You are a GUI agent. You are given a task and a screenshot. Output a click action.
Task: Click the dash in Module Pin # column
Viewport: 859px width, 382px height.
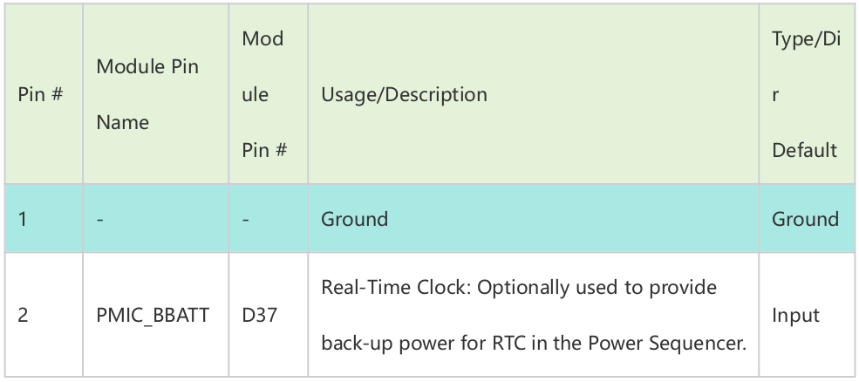[x=246, y=219]
